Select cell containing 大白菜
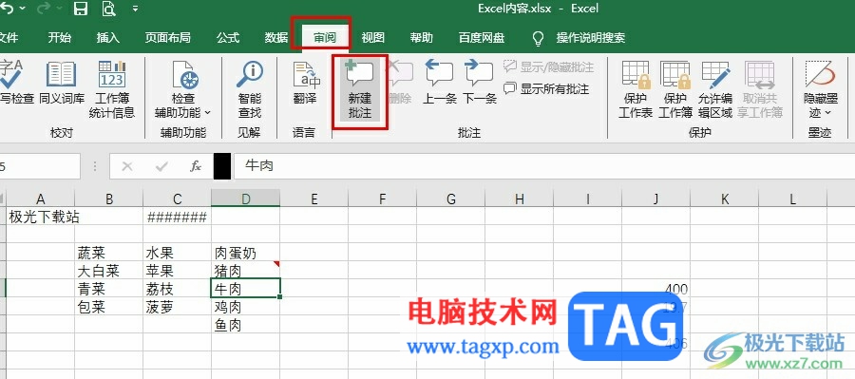The image size is (855, 379). [109, 271]
